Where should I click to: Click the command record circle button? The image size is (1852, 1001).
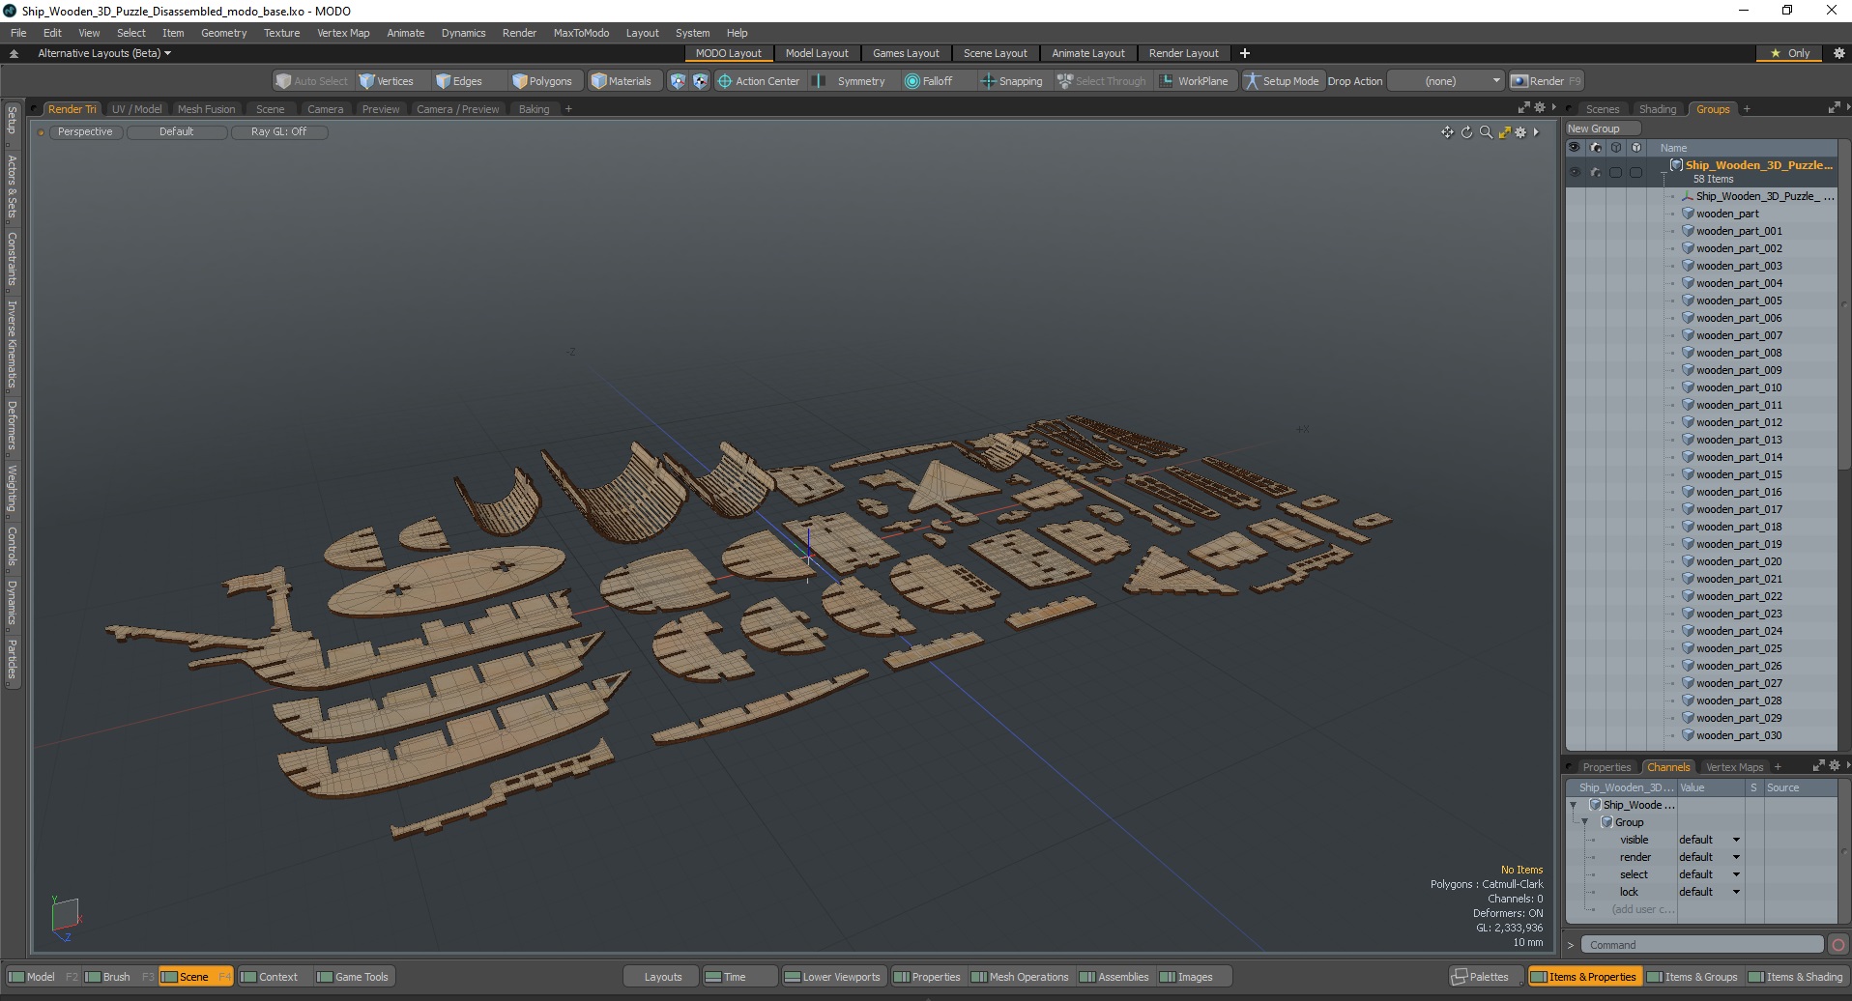1838,945
